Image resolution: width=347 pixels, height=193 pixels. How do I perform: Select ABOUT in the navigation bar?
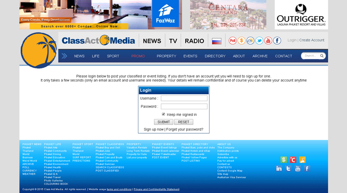239,56
